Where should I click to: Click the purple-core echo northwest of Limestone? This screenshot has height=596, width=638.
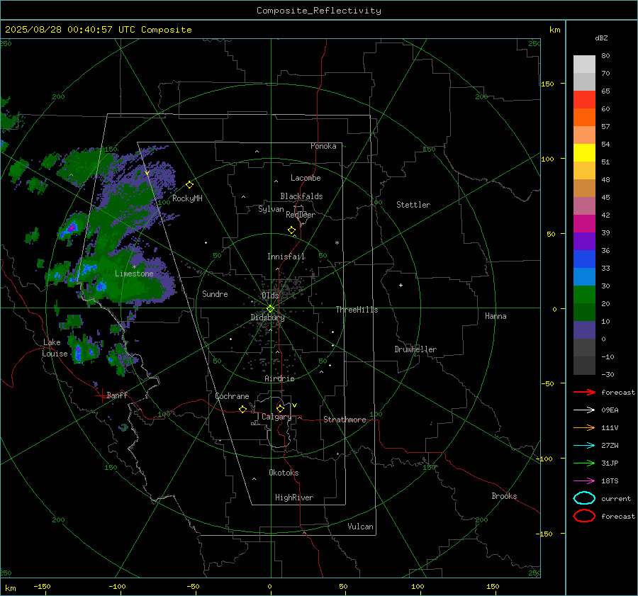pyautogui.click(x=71, y=229)
